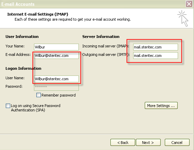Click the E-mail Accounts title bar
Viewport: 194px width, 150px height.
pos(93,4)
